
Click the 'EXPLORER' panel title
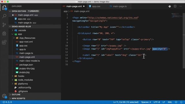[x=17, y=6]
